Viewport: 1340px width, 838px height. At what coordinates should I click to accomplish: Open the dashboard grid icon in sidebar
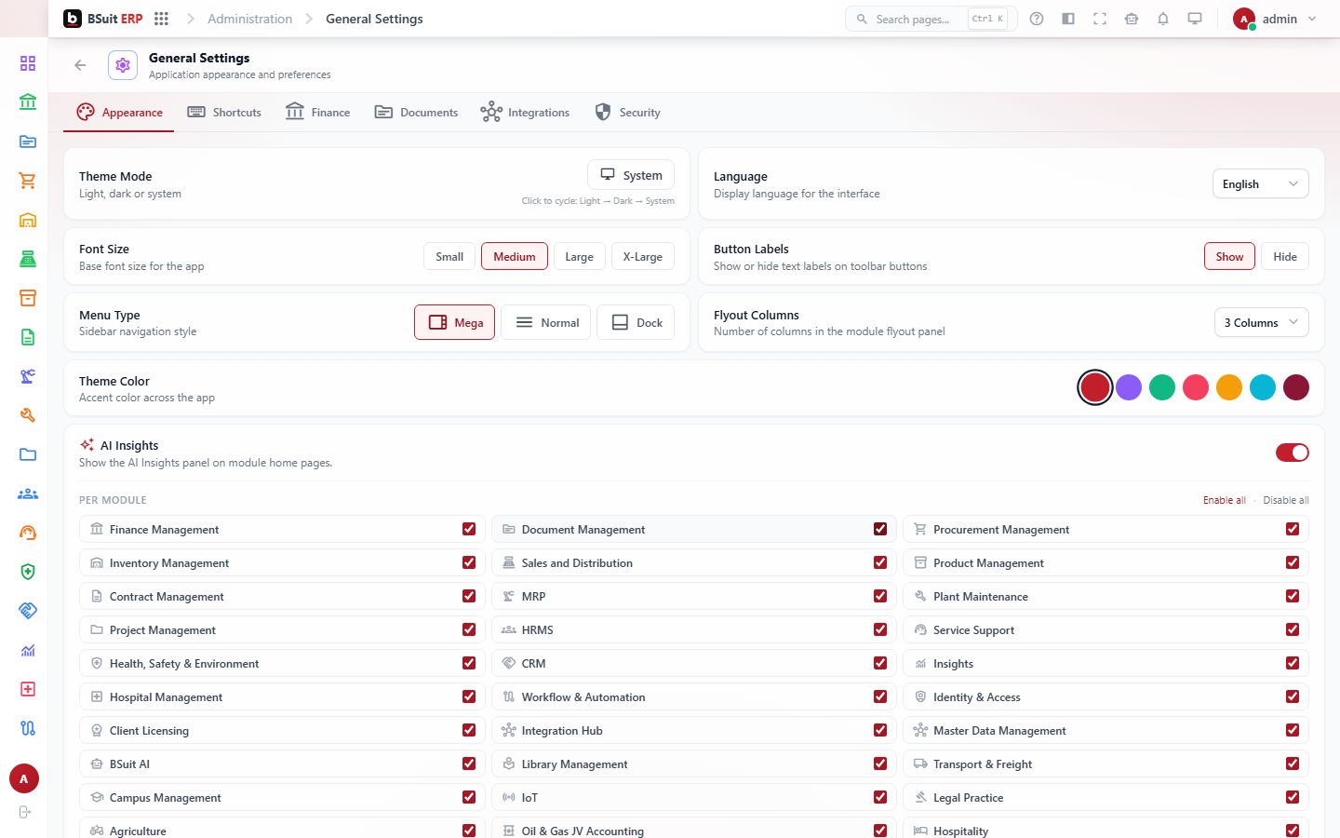point(28,63)
